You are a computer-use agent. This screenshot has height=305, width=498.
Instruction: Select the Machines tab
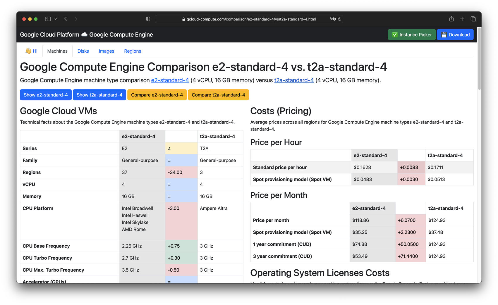(x=57, y=51)
